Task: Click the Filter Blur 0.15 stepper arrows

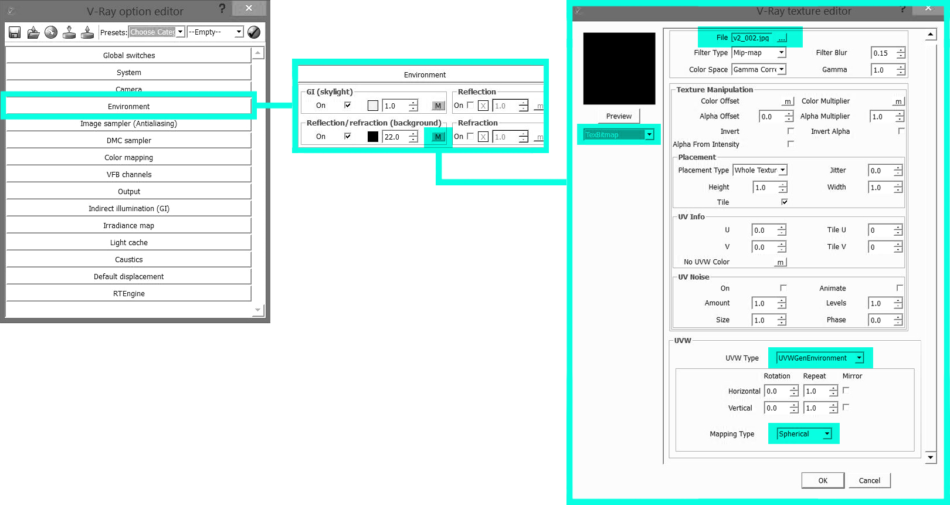Action: (901, 53)
